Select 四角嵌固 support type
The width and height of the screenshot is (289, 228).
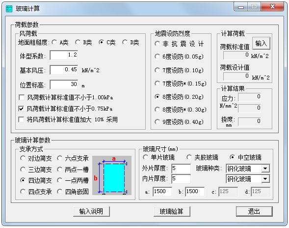(73, 192)
